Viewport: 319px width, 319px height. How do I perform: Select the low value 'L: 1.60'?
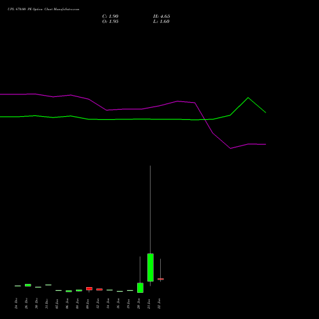(x=161, y=22)
